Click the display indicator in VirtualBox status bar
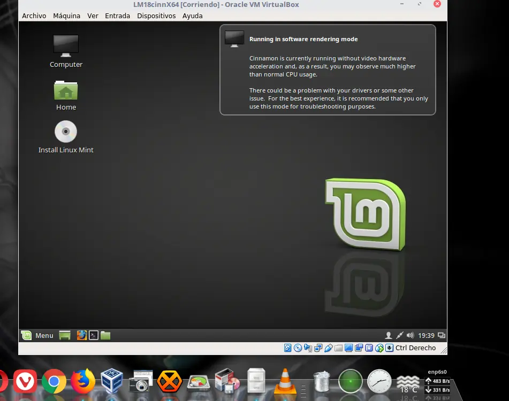This screenshot has height=401, width=509. [348, 348]
